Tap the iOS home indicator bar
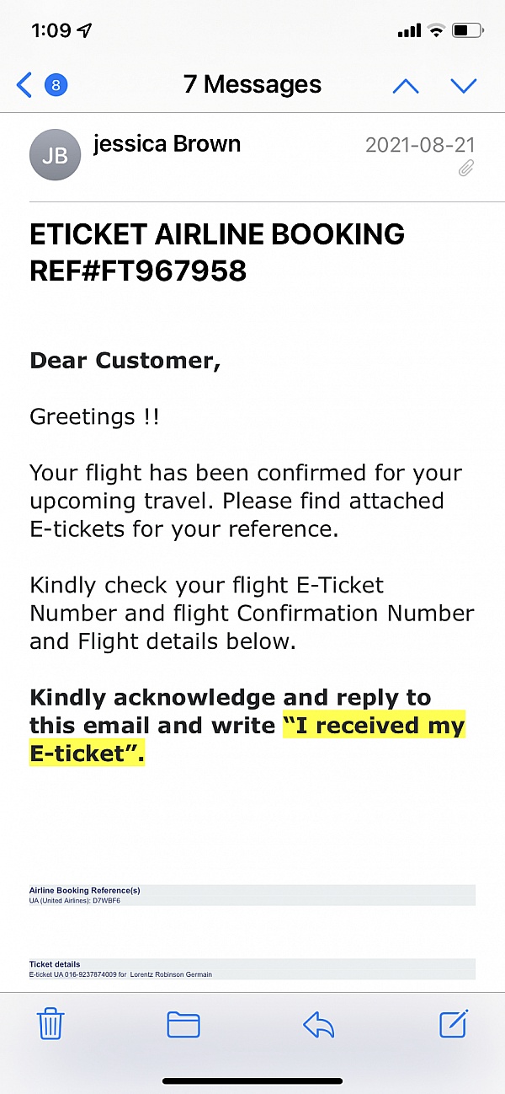505x1094 pixels. coord(252,1081)
